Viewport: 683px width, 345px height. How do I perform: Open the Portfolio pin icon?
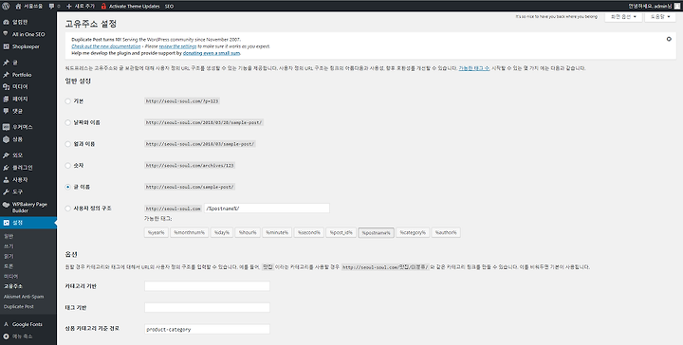6,75
